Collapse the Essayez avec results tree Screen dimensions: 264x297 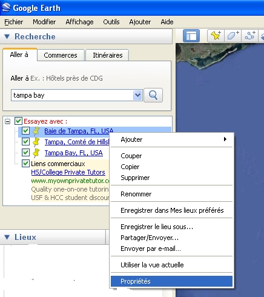(8, 121)
